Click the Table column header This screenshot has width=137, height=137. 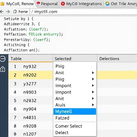pyautogui.click(x=31, y=59)
